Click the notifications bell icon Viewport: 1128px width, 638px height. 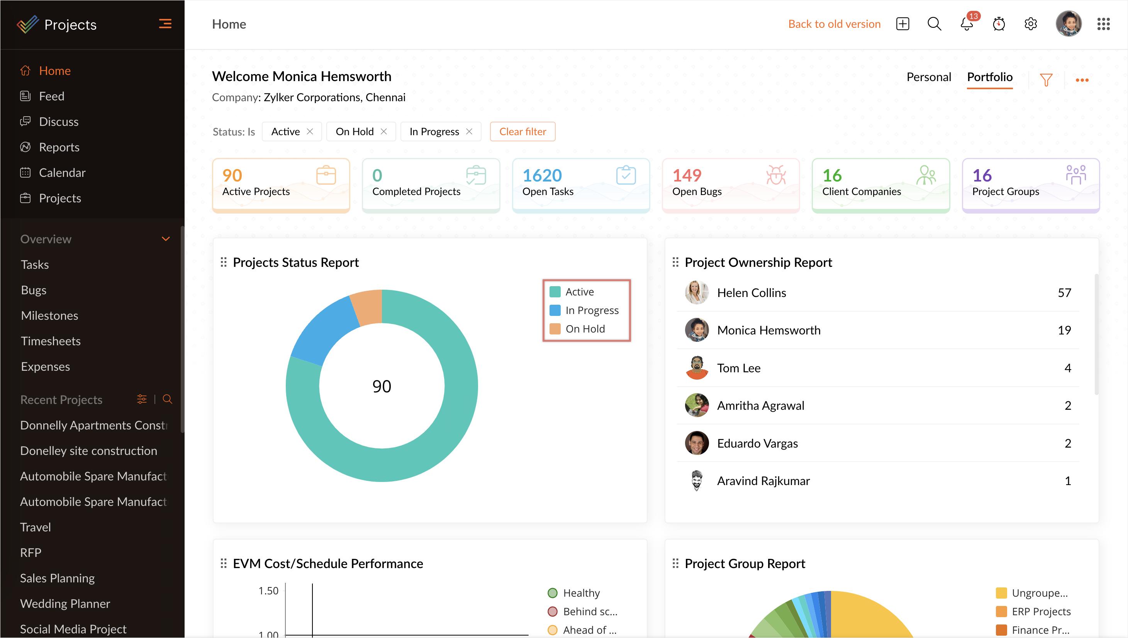pyautogui.click(x=966, y=24)
